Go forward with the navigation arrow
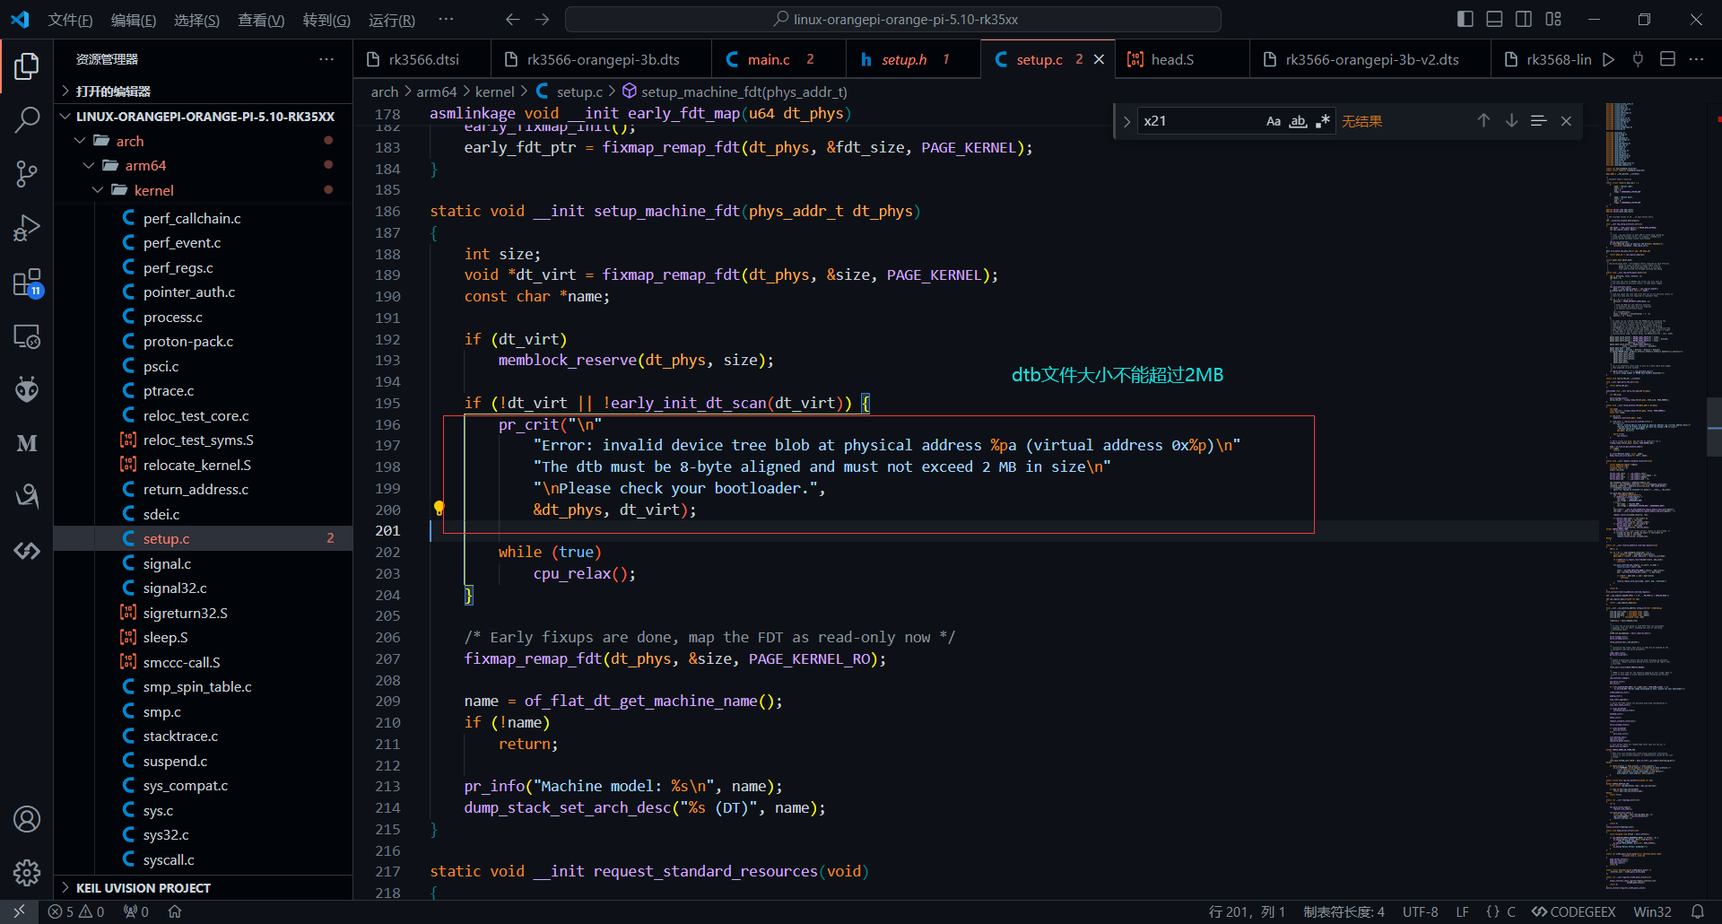 tap(542, 19)
